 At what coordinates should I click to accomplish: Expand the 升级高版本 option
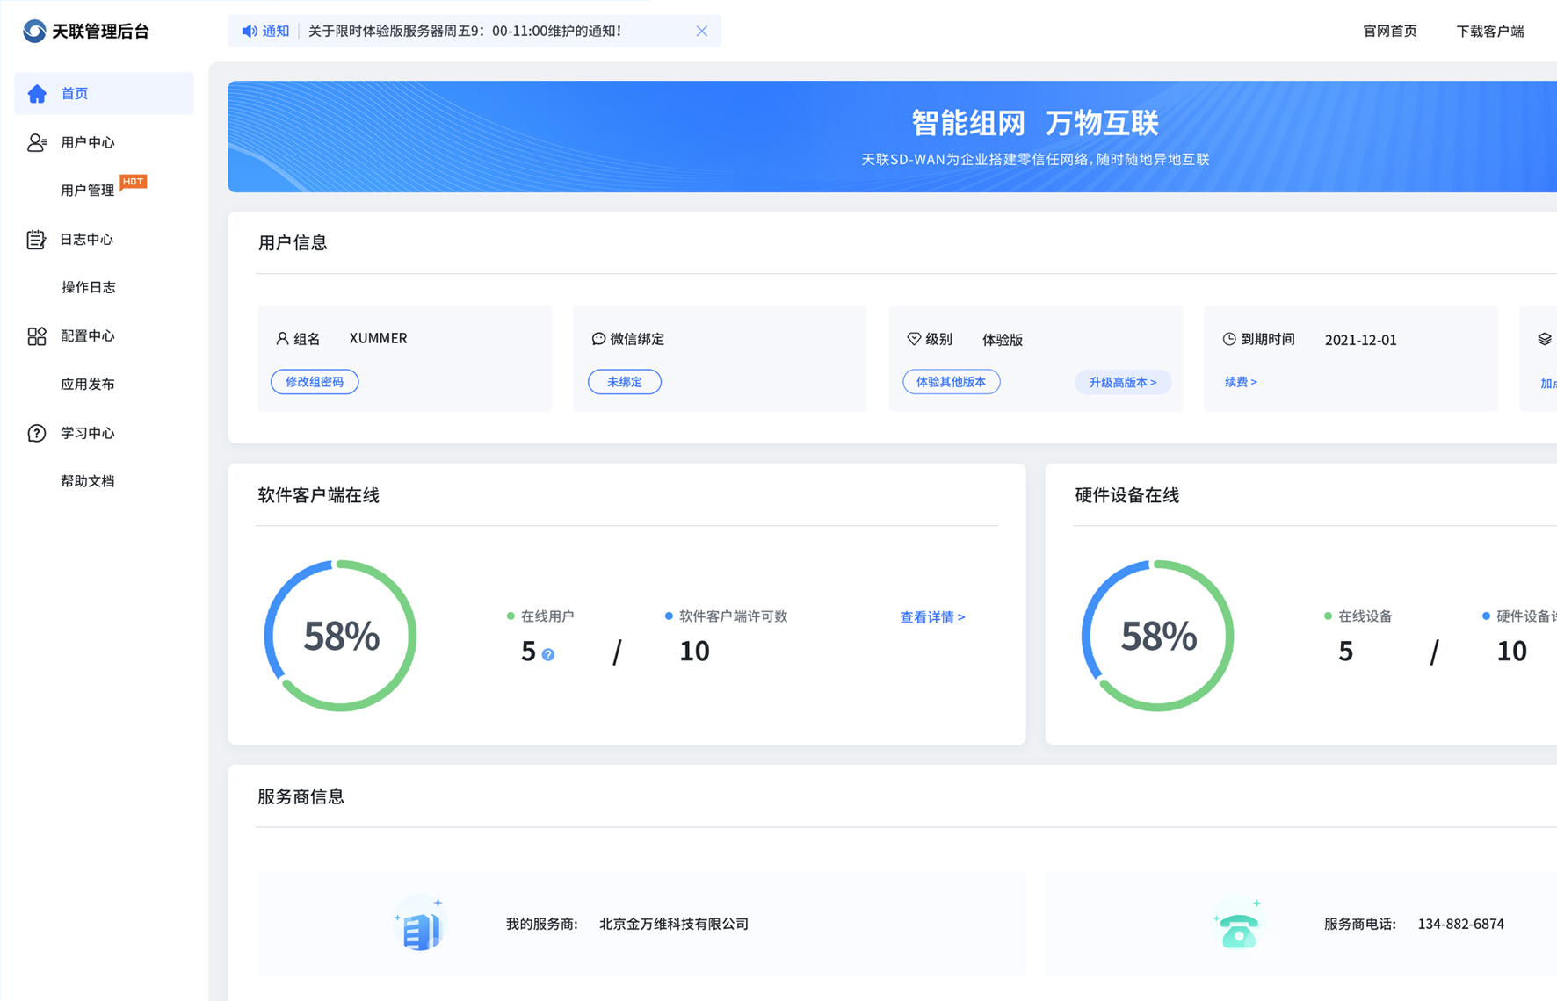click(1122, 382)
